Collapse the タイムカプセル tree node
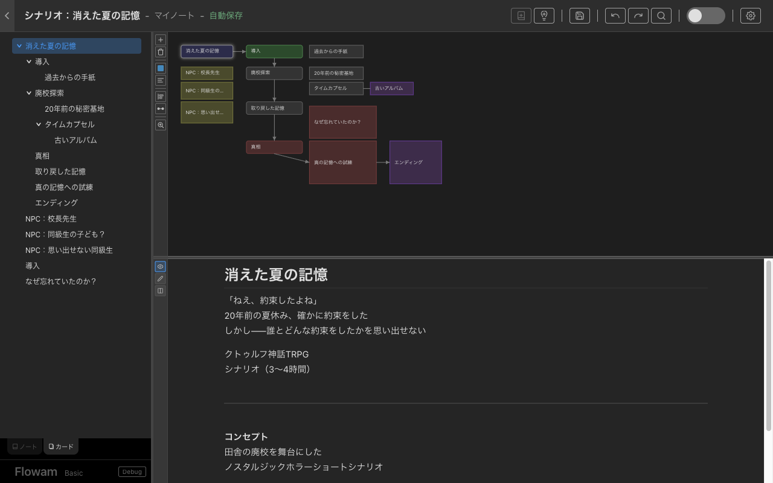Viewport: 773px width, 483px height. point(39,124)
